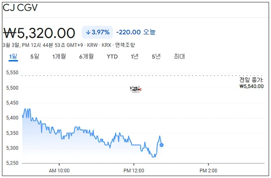This screenshot has height=178, width=271.
Task: Open the 5년 chart range
Action: [156, 56]
